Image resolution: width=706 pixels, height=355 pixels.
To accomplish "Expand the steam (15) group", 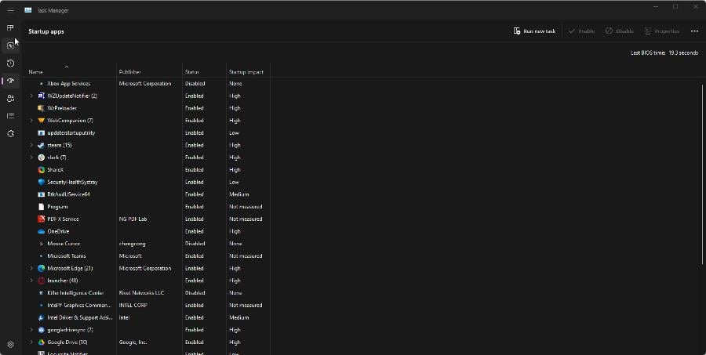I will pos(31,145).
